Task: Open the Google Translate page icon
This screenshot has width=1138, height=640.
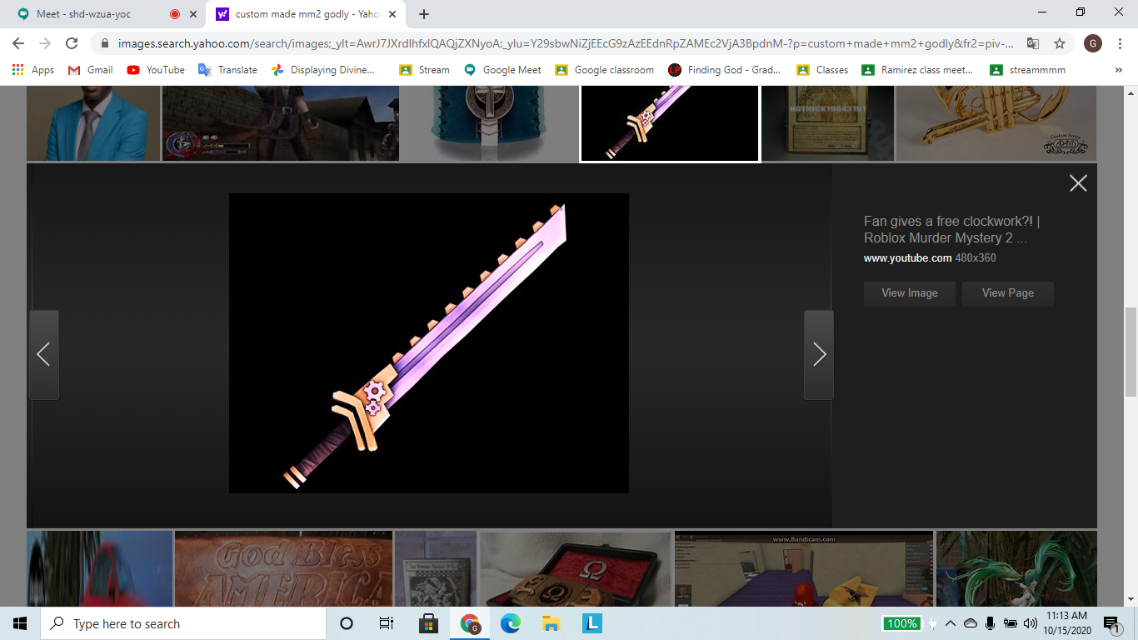Action: pyautogui.click(x=1033, y=43)
